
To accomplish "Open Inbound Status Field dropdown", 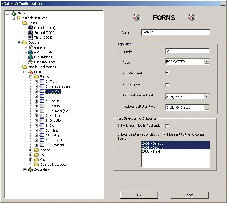I will point(207,97).
